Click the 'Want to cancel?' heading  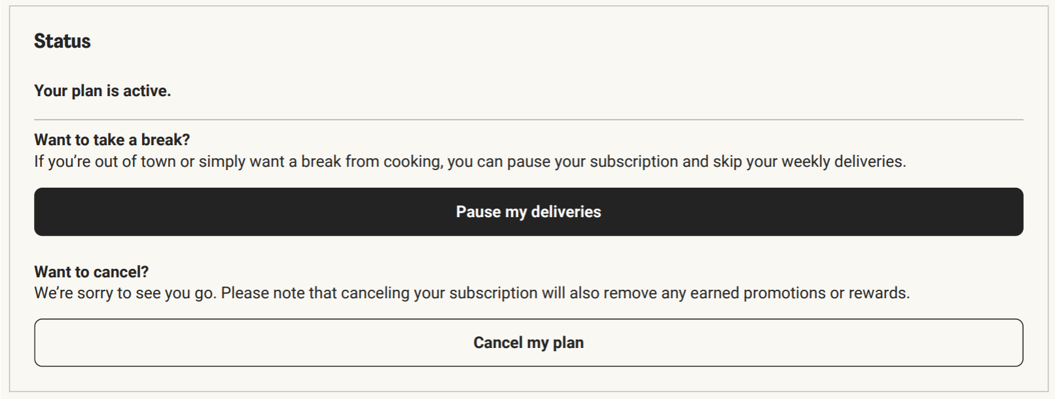point(92,271)
